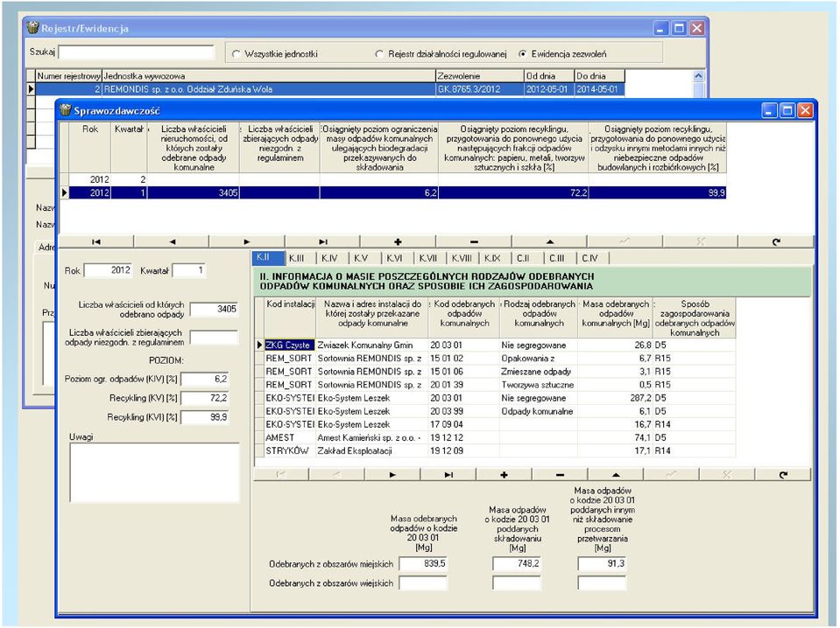Click the Rok field showing 2012
Image resolution: width=840 pixels, height=628 pixels.
pyautogui.click(x=108, y=270)
